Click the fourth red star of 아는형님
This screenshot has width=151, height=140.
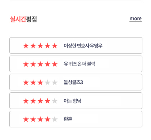(47, 101)
